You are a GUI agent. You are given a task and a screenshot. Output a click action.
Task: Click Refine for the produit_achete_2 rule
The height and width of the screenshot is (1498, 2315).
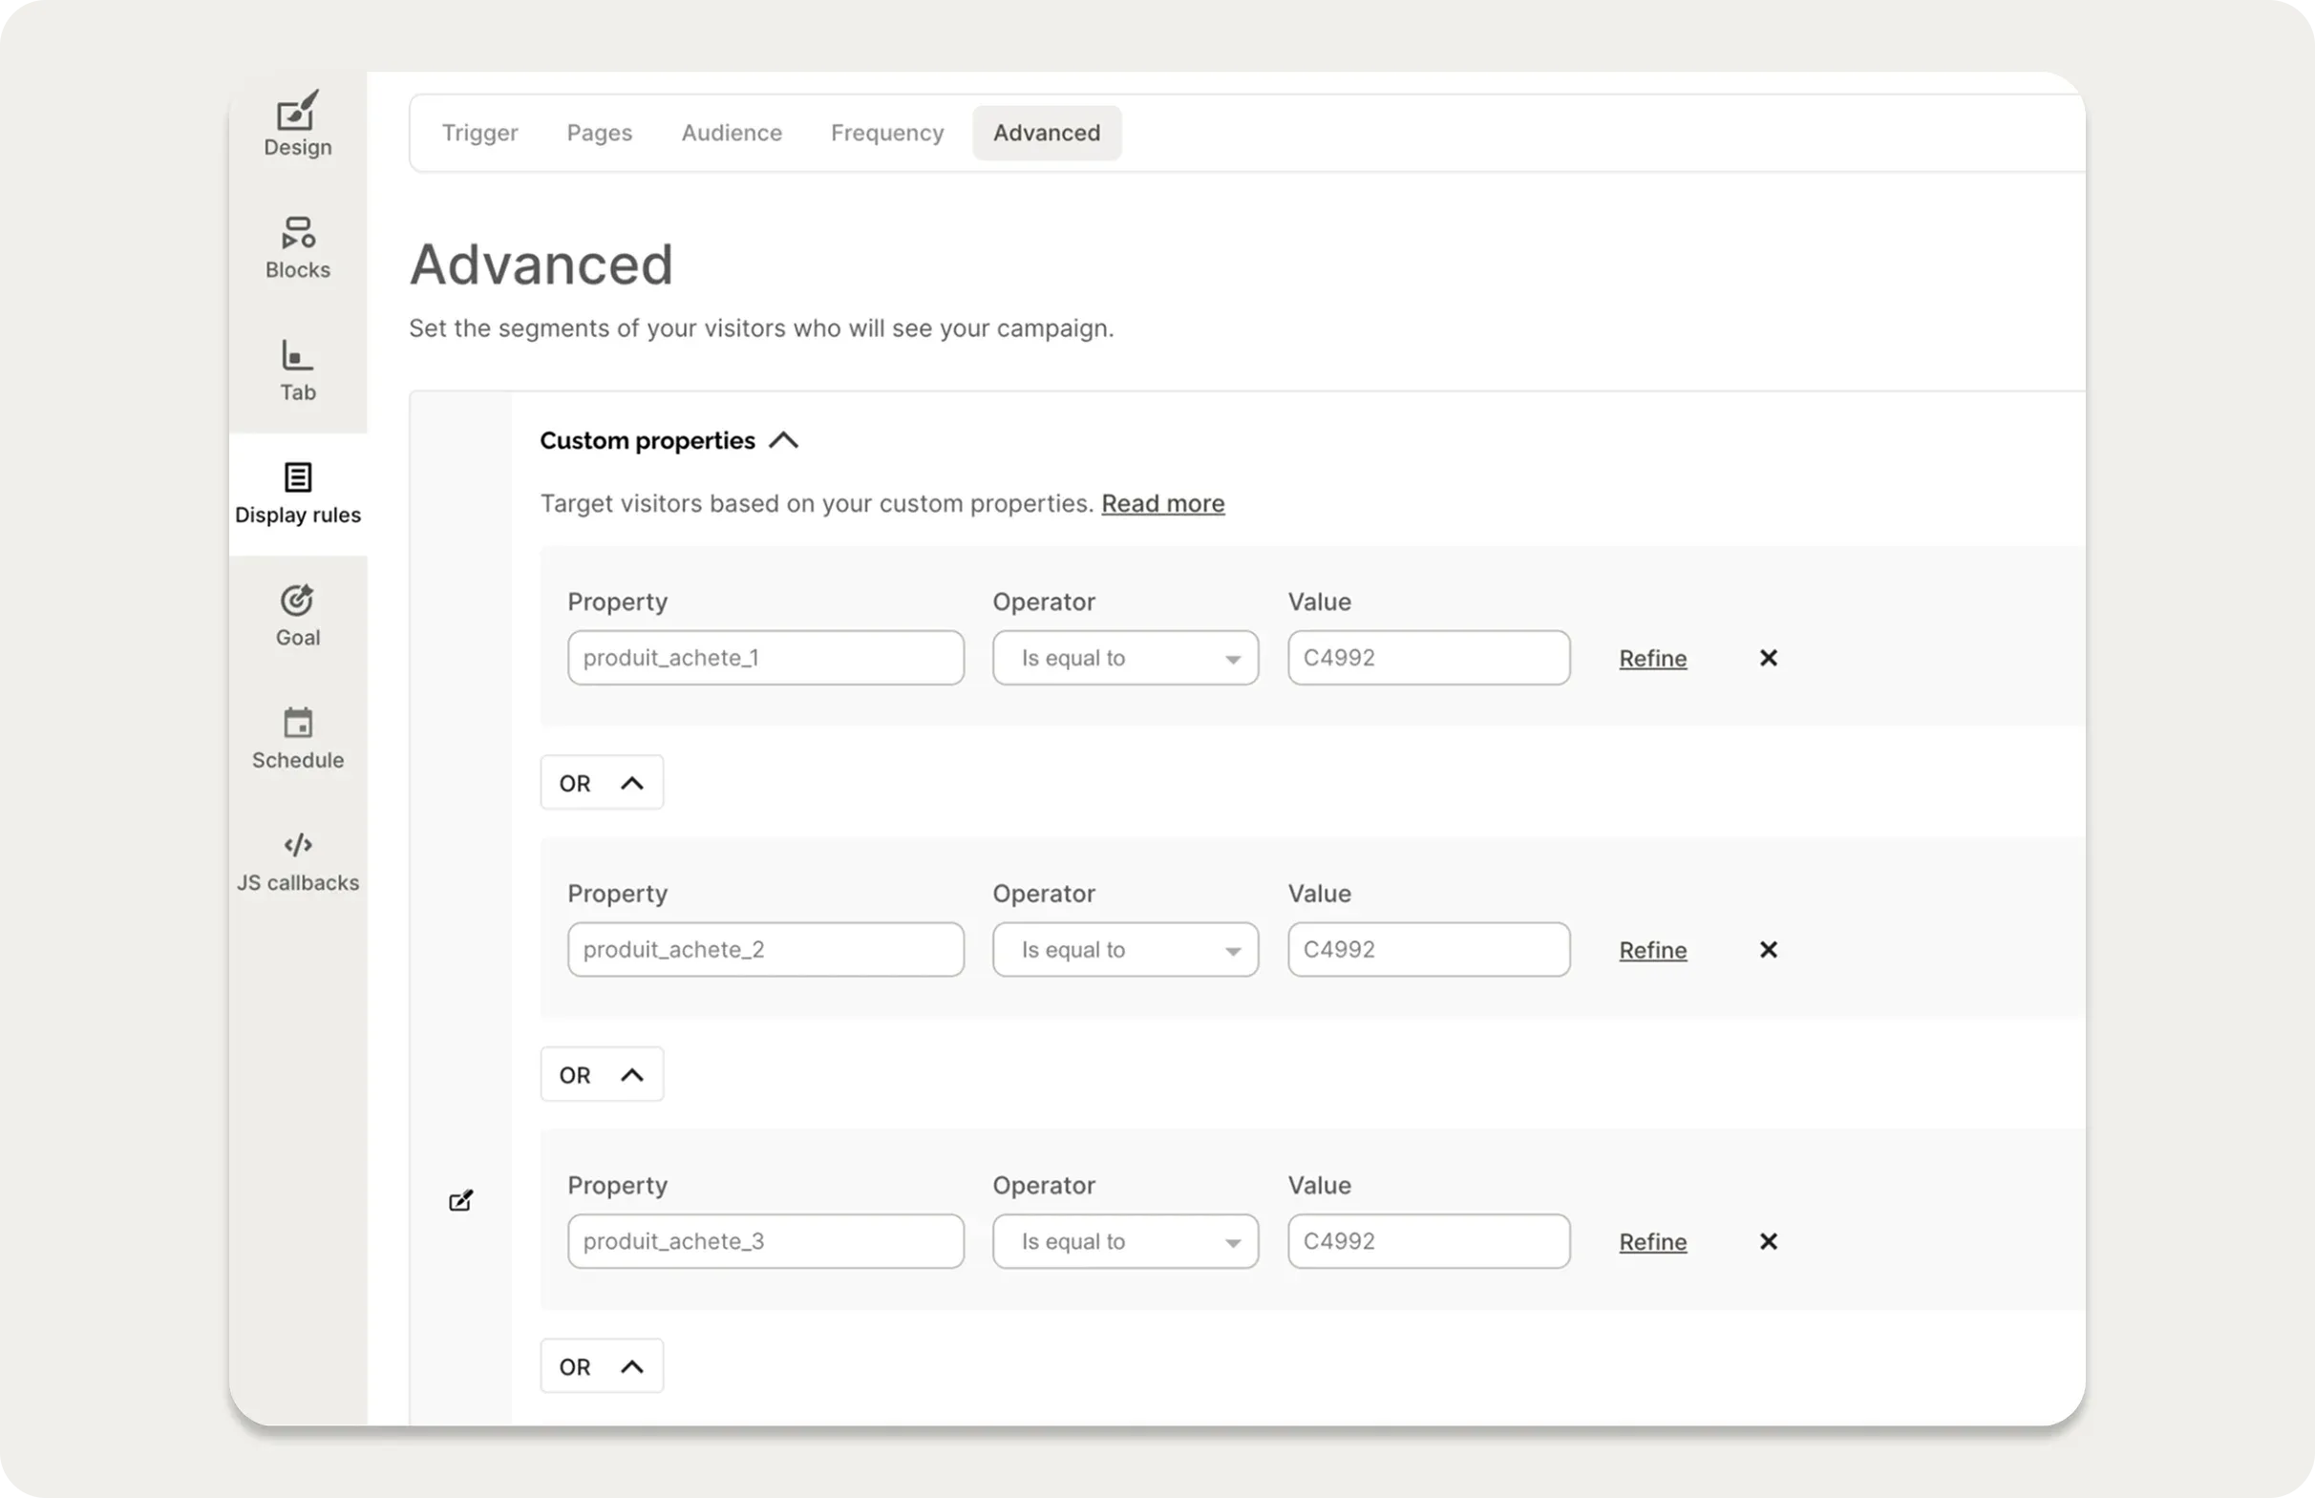point(1652,950)
